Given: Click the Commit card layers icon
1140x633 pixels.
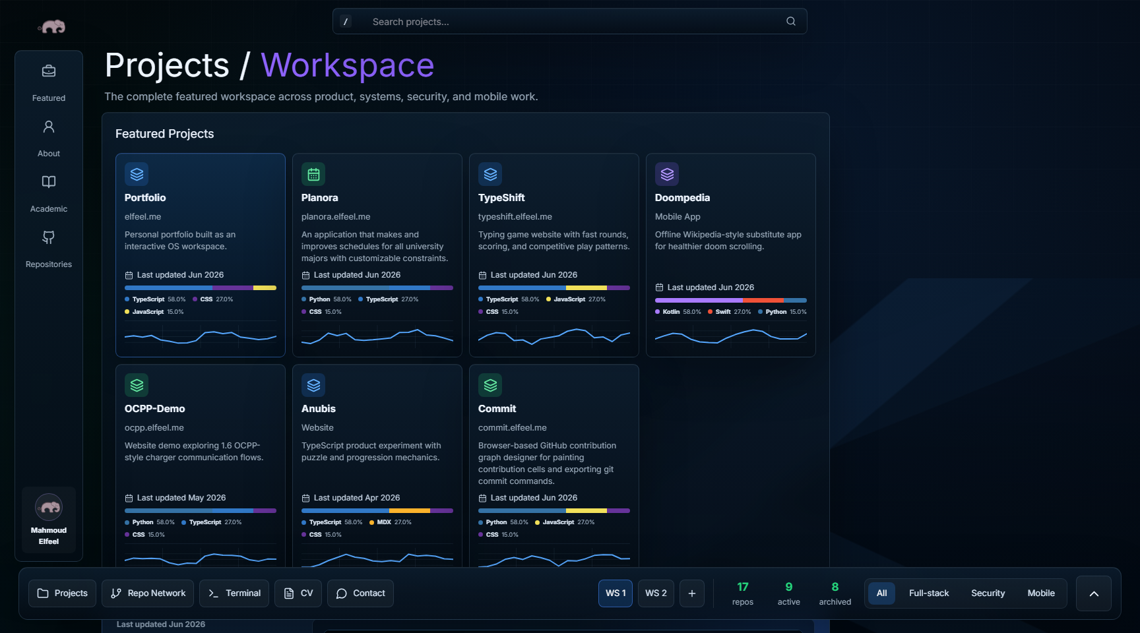Looking at the screenshot, I should pyautogui.click(x=490, y=385).
